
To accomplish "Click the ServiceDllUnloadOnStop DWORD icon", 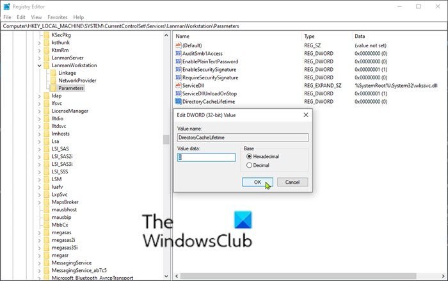I will coord(179,93).
